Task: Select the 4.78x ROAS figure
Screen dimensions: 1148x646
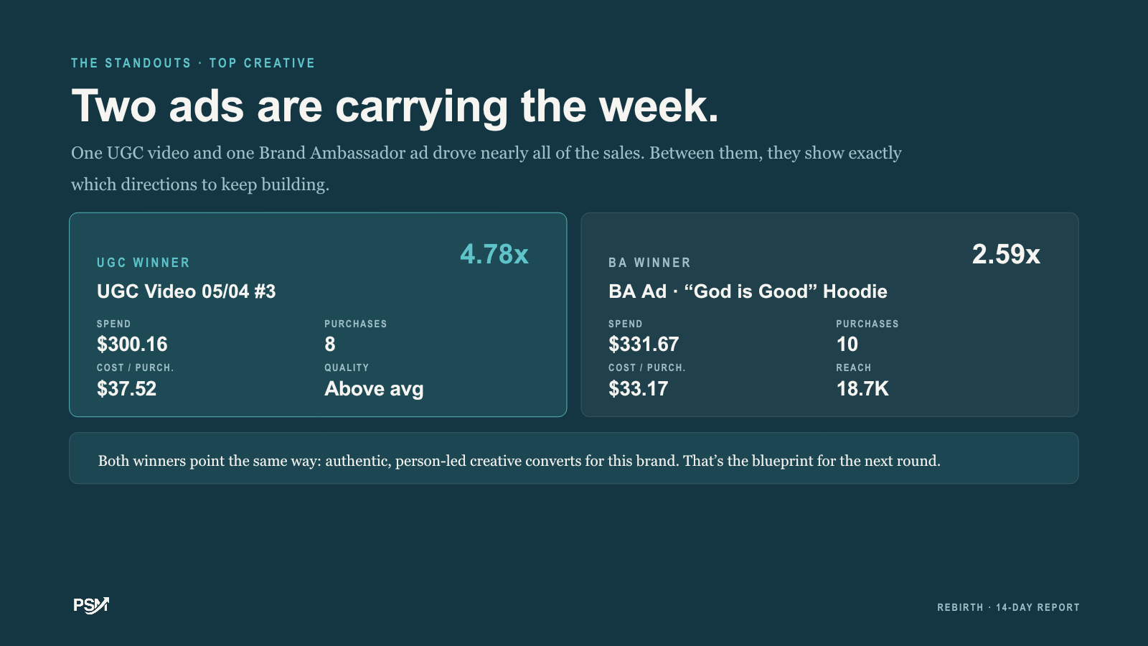Action: 494,254
